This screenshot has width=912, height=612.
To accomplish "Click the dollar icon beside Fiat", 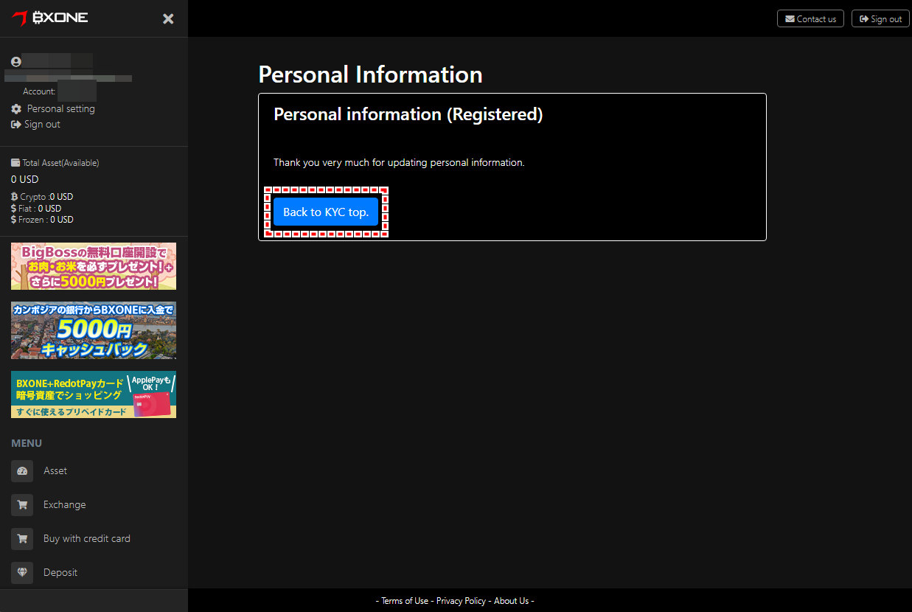I will click(14, 209).
